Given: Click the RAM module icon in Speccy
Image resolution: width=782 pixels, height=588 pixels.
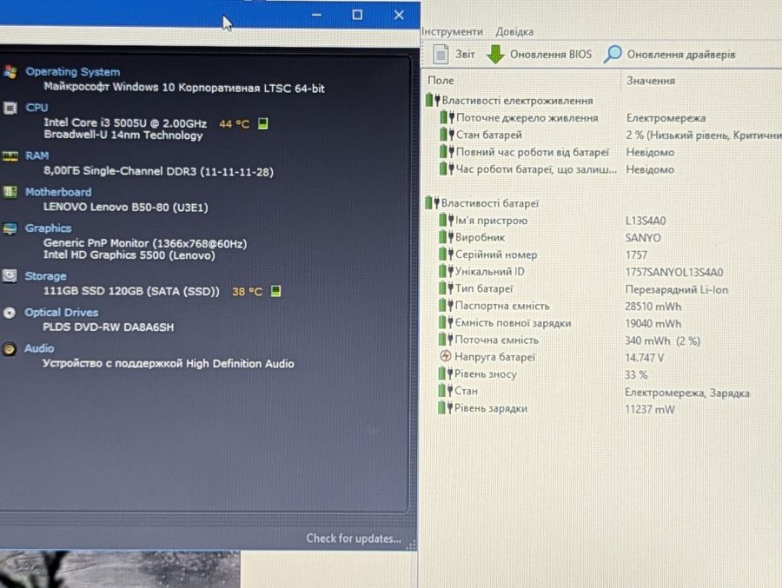Looking at the screenshot, I should click(x=10, y=155).
